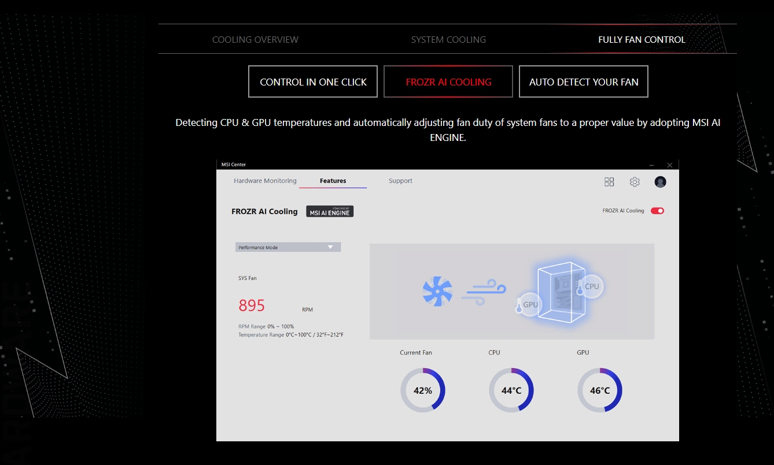Viewport: 774px width, 465px height.
Task: Click the MSI AI Engine badge
Action: (330, 211)
